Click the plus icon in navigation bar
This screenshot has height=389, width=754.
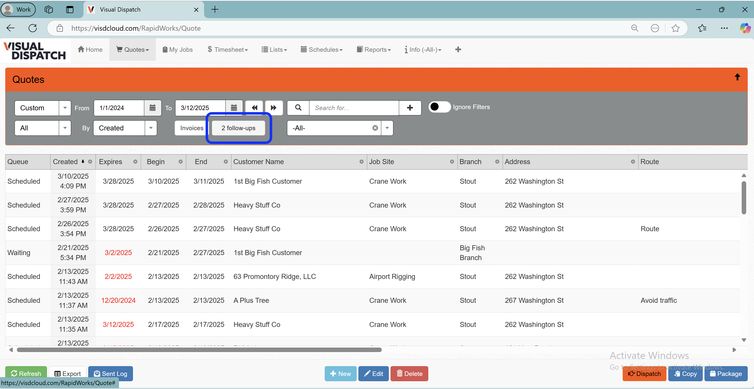(458, 50)
